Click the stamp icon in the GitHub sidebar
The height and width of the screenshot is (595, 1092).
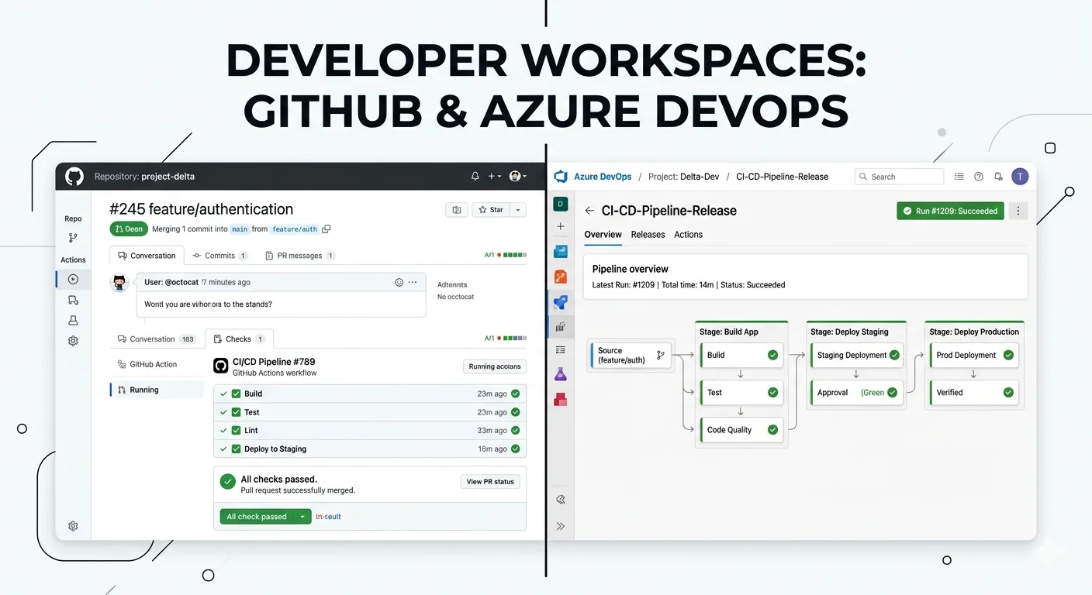click(x=73, y=320)
